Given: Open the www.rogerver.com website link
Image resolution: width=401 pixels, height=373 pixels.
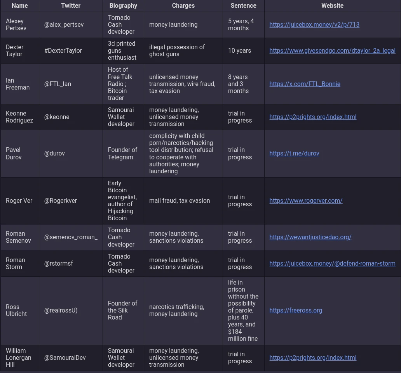Looking at the screenshot, I should pos(306,201).
